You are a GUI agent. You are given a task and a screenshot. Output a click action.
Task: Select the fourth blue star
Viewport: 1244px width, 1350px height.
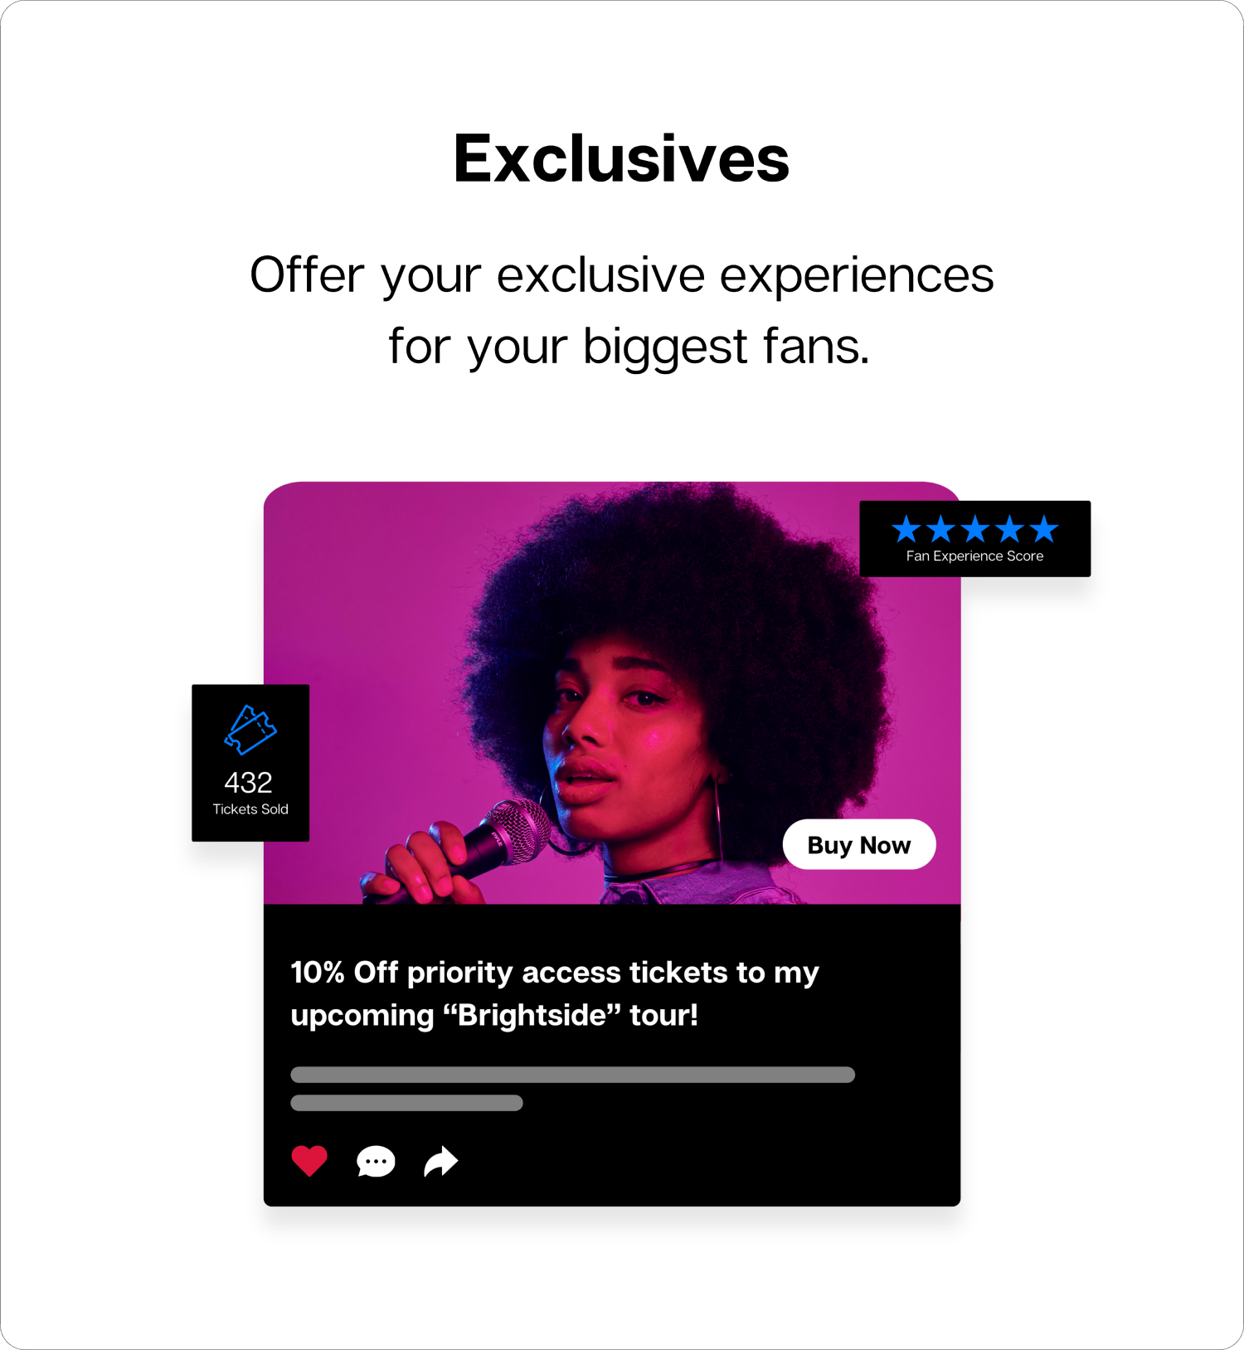pyautogui.click(x=1009, y=528)
